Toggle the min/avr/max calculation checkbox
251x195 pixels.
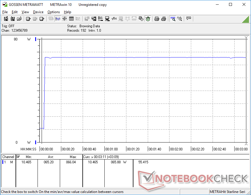click(x=18, y=157)
